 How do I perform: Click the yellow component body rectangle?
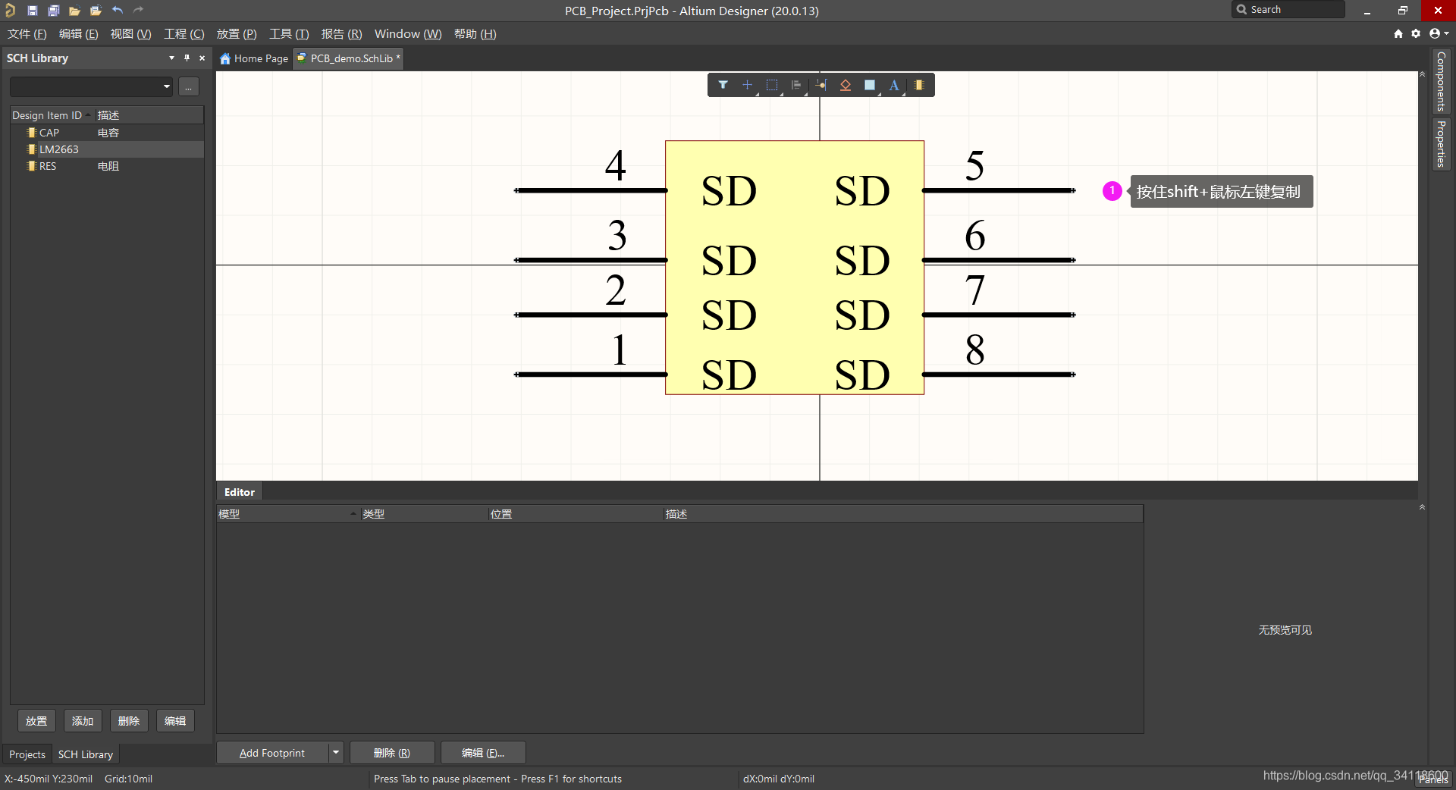click(795, 268)
